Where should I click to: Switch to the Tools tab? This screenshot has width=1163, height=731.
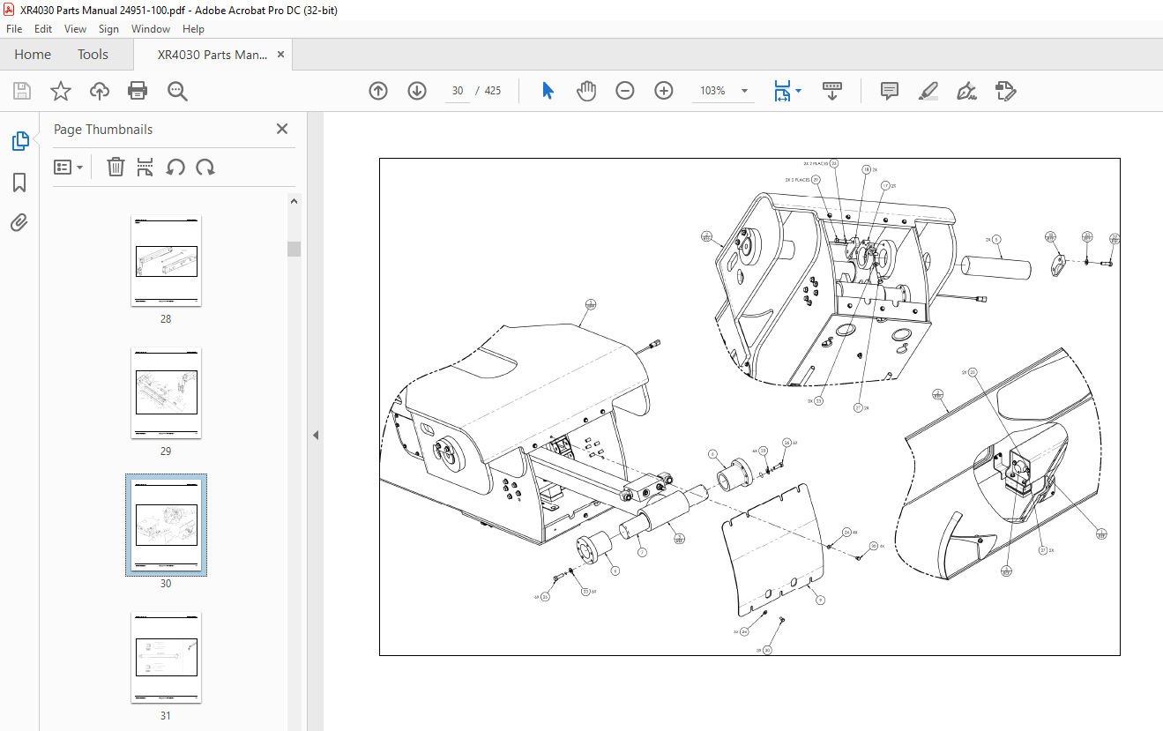click(x=93, y=55)
